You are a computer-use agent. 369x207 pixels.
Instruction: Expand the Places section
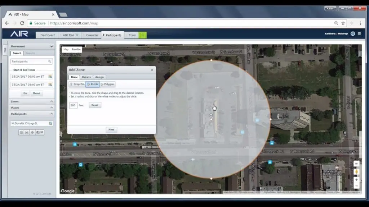pos(52,108)
